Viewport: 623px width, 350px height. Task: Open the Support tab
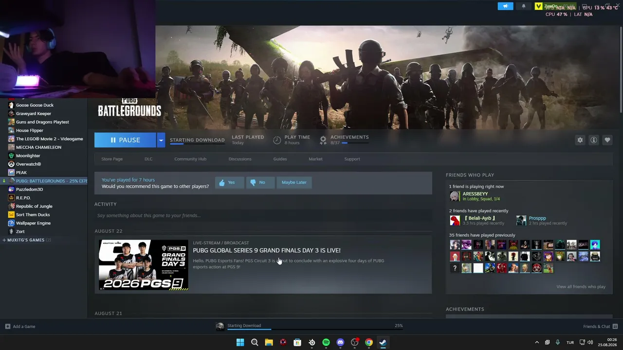(x=352, y=159)
